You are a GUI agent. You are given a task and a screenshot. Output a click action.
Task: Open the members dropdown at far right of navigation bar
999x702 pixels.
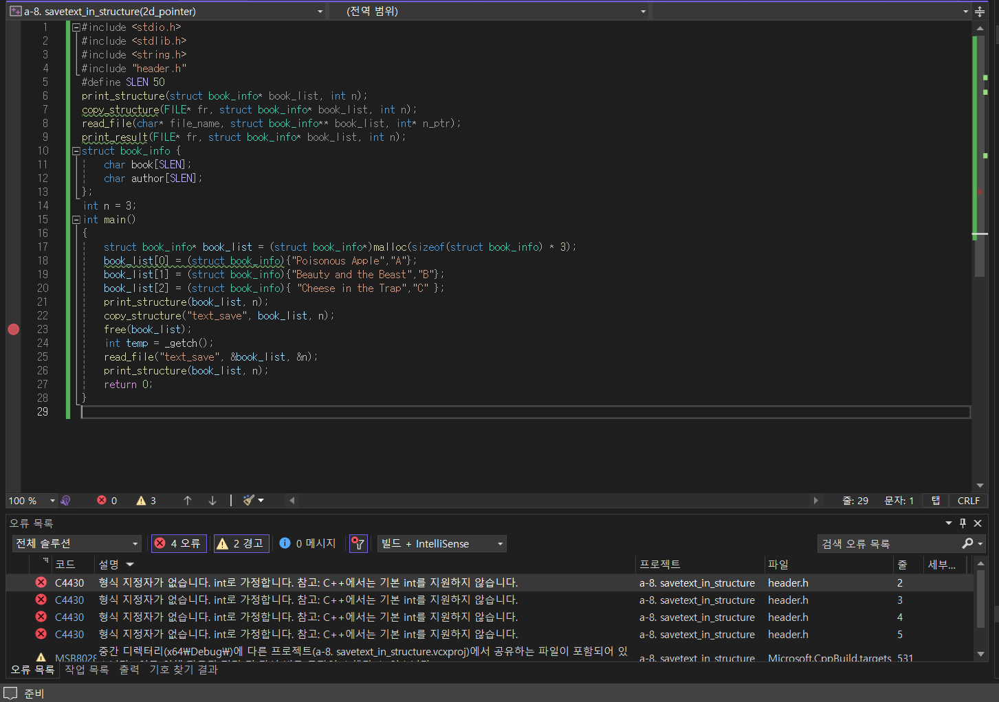click(811, 12)
